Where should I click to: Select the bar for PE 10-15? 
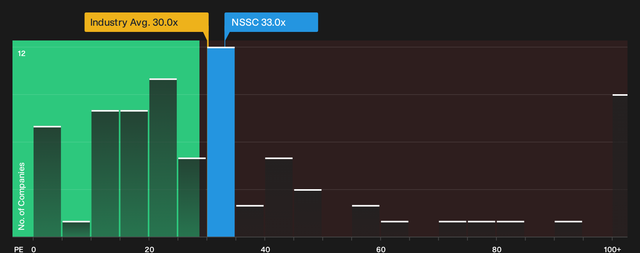(105, 174)
